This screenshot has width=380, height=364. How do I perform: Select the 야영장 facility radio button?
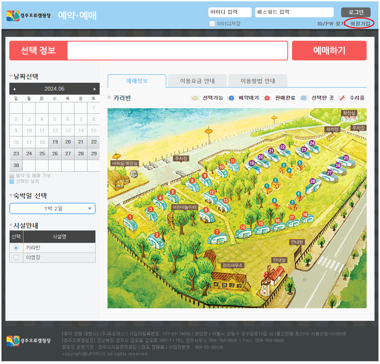16,258
